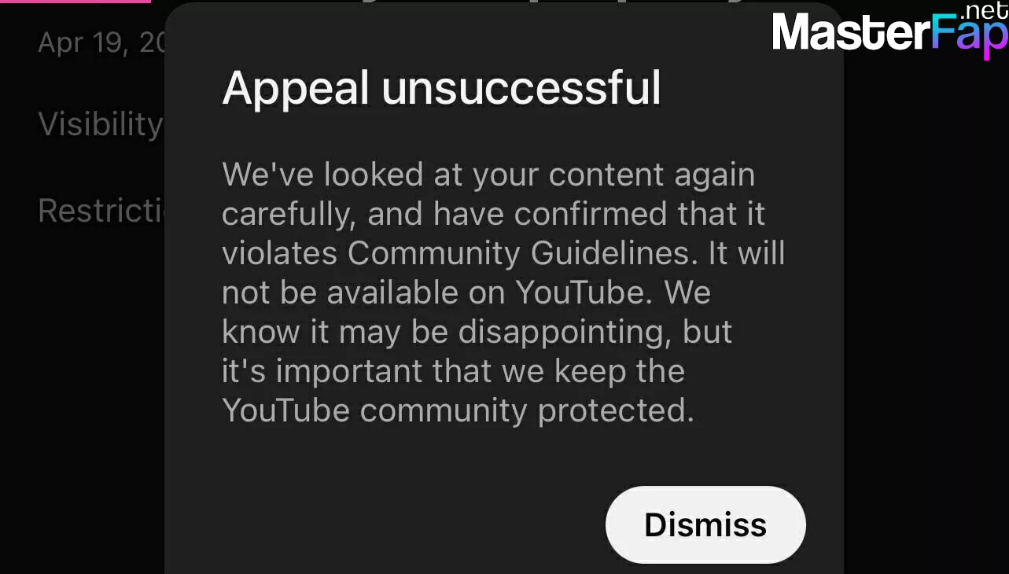Click the pink progress bar at top
The height and width of the screenshot is (574, 1009).
click(x=75, y=2)
